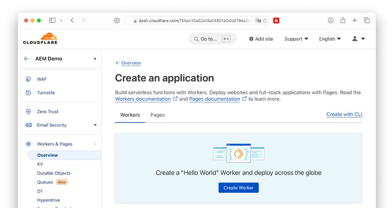Click the Add site button
This screenshot has width=392, height=208.
[x=261, y=39]
